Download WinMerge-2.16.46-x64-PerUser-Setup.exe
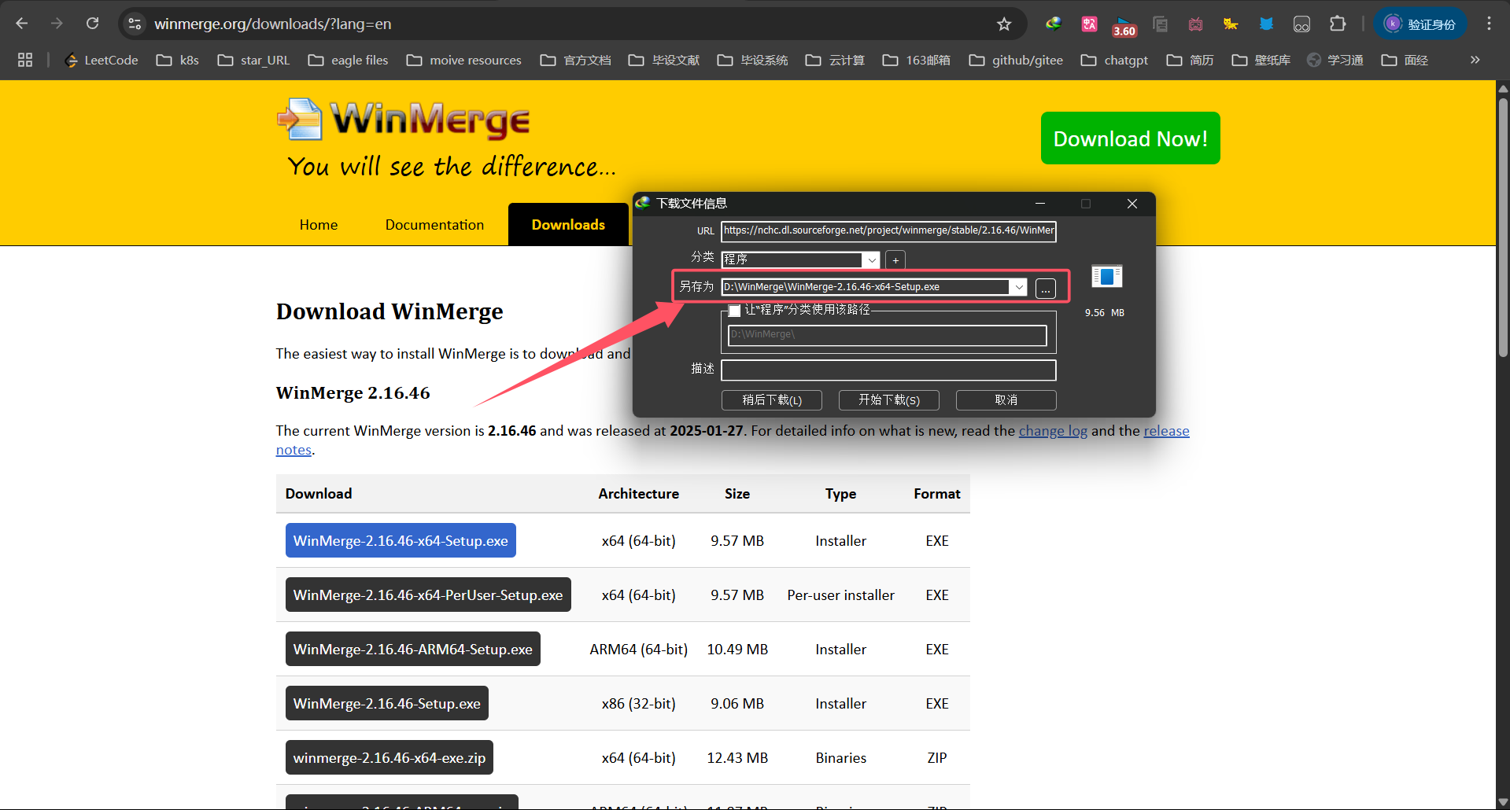The width and height of the screenshot is (1510, 810). [x=428, y=595]
